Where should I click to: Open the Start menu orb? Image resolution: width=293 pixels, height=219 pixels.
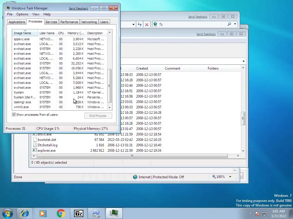pyautogui.click(x=8, y=213)
